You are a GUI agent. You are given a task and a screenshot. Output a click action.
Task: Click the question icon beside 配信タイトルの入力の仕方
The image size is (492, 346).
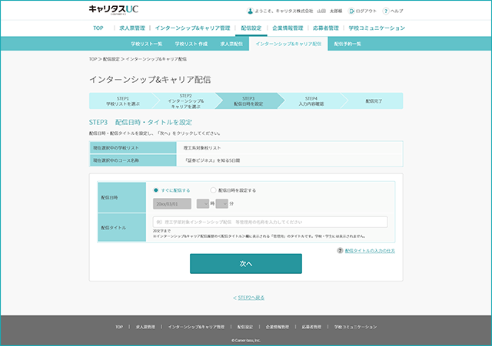coord(340,251)
